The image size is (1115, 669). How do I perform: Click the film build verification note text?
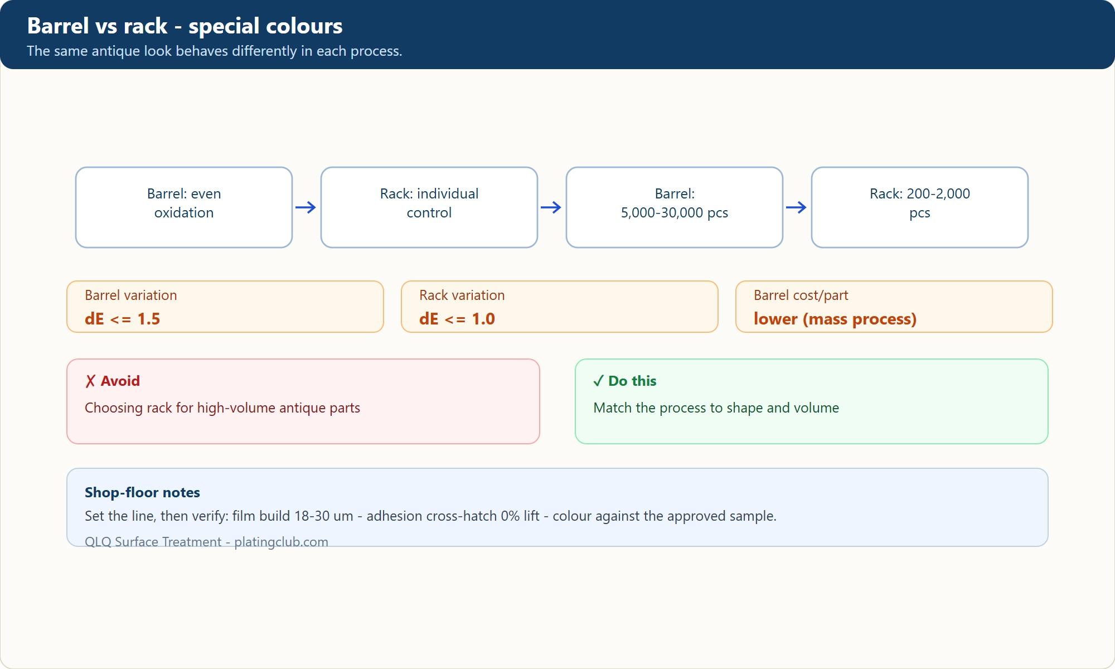(x=430, y=516)
